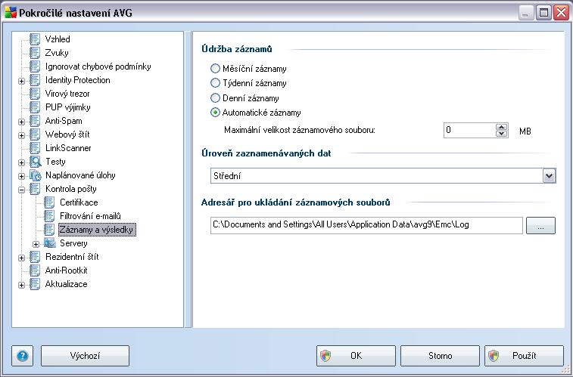Click the Zvuky page icon
Image resolution: width=573 pixels, height=377 pixels.
tap(35, 53)
